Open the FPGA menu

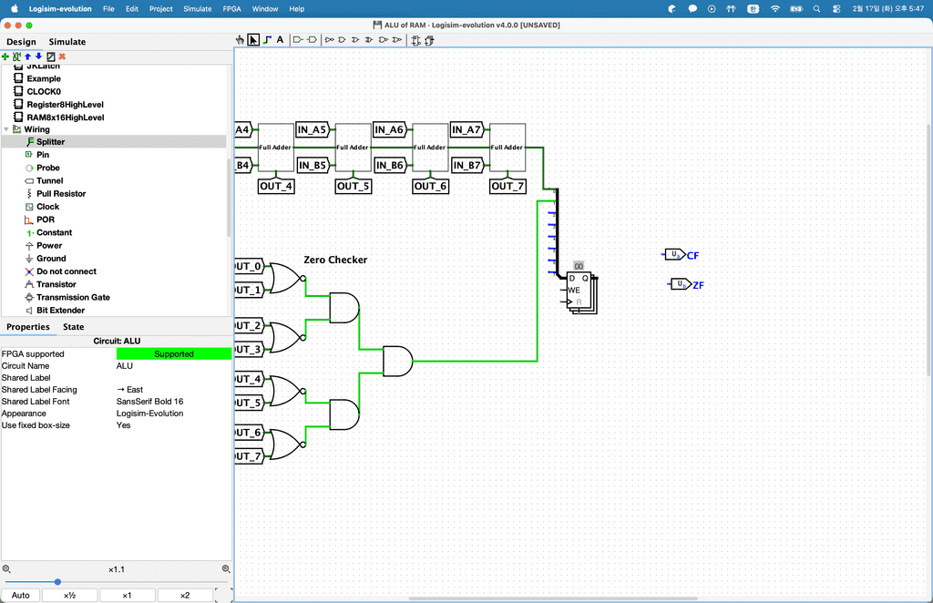(x=232, y=8)
